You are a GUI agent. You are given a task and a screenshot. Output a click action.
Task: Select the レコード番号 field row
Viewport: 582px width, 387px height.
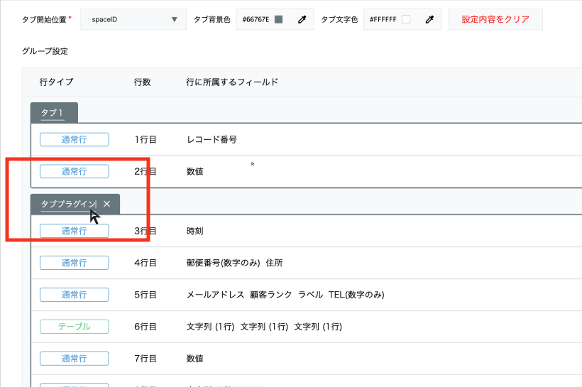click(212, 139)
